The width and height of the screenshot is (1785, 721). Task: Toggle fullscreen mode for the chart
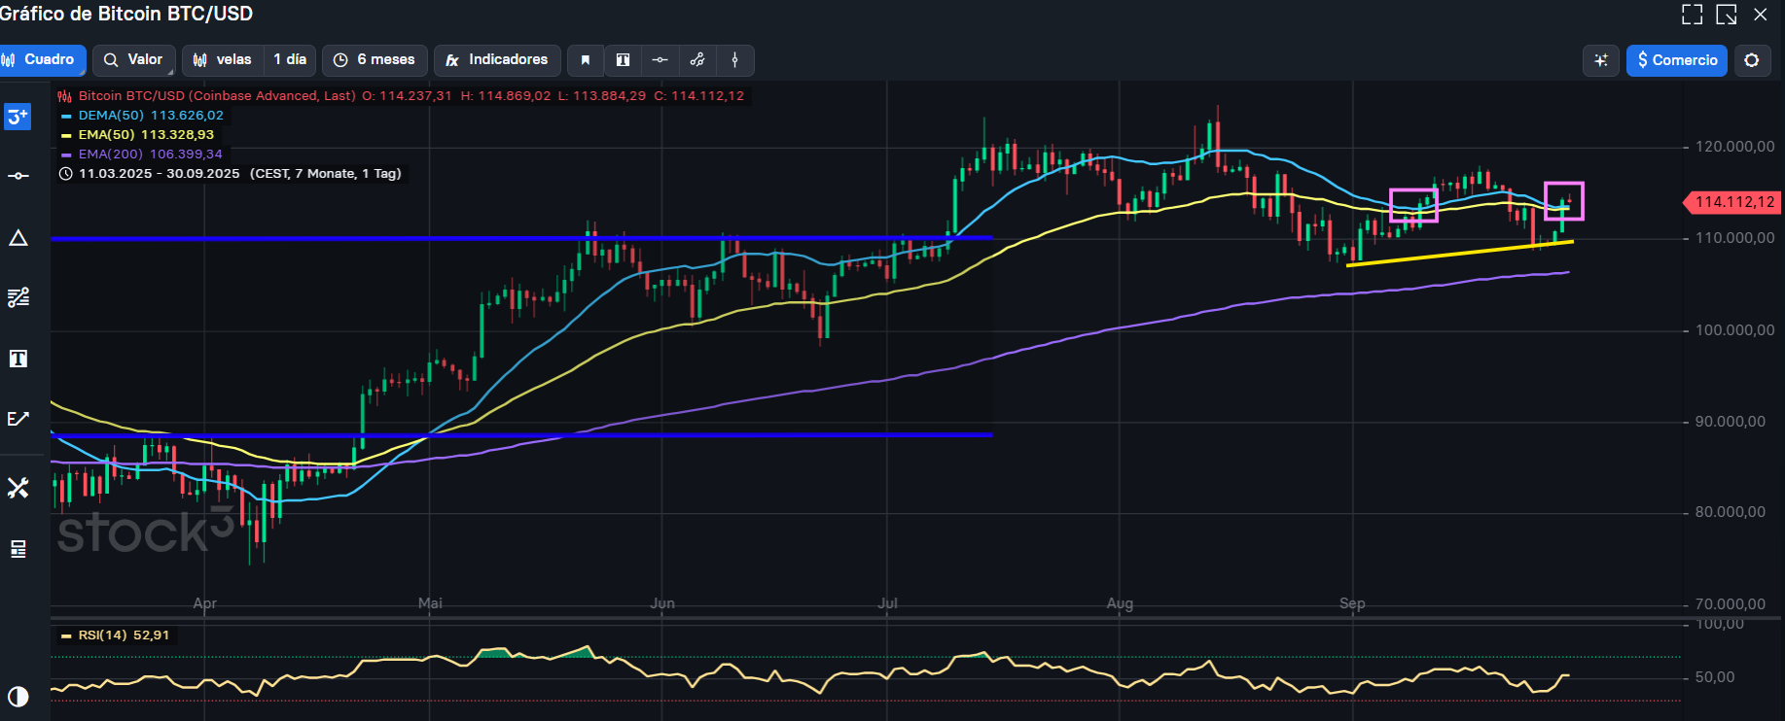[1692, 15]
